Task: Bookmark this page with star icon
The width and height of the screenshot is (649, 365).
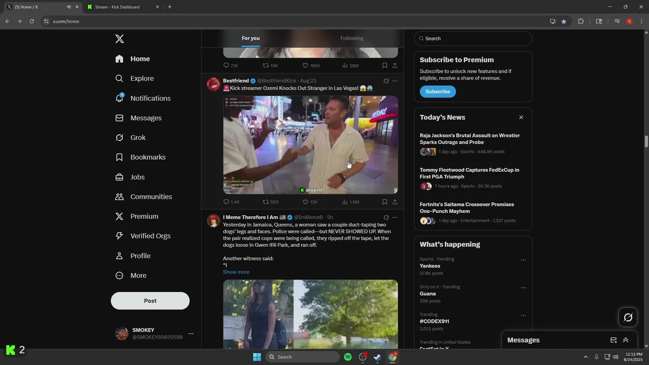Action: [x=564, y=21]
